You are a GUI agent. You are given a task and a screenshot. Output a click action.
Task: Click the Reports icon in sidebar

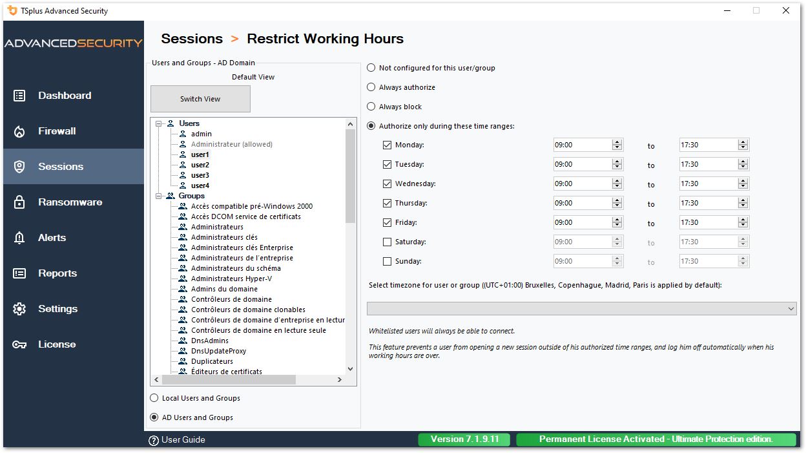[19, 273]
